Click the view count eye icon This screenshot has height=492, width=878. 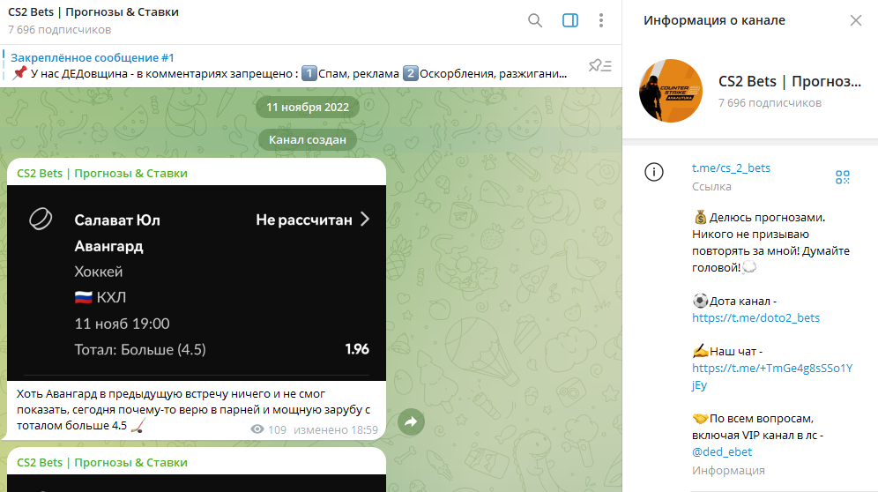coord(257,429)
